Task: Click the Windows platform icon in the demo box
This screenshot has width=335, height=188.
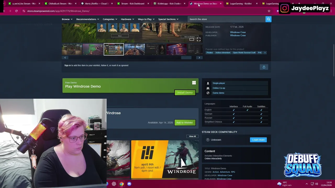Action: (194, 83)
